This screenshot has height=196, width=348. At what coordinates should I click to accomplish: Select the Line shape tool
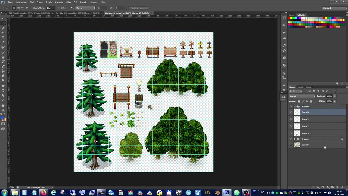point(3,100)
